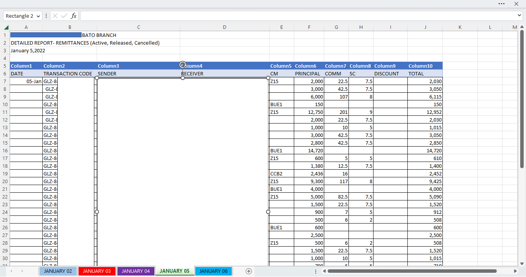This screenshot has height=277, width=526.
Task: Click the principal value 12,750
Action: click(x=309, y=112)
